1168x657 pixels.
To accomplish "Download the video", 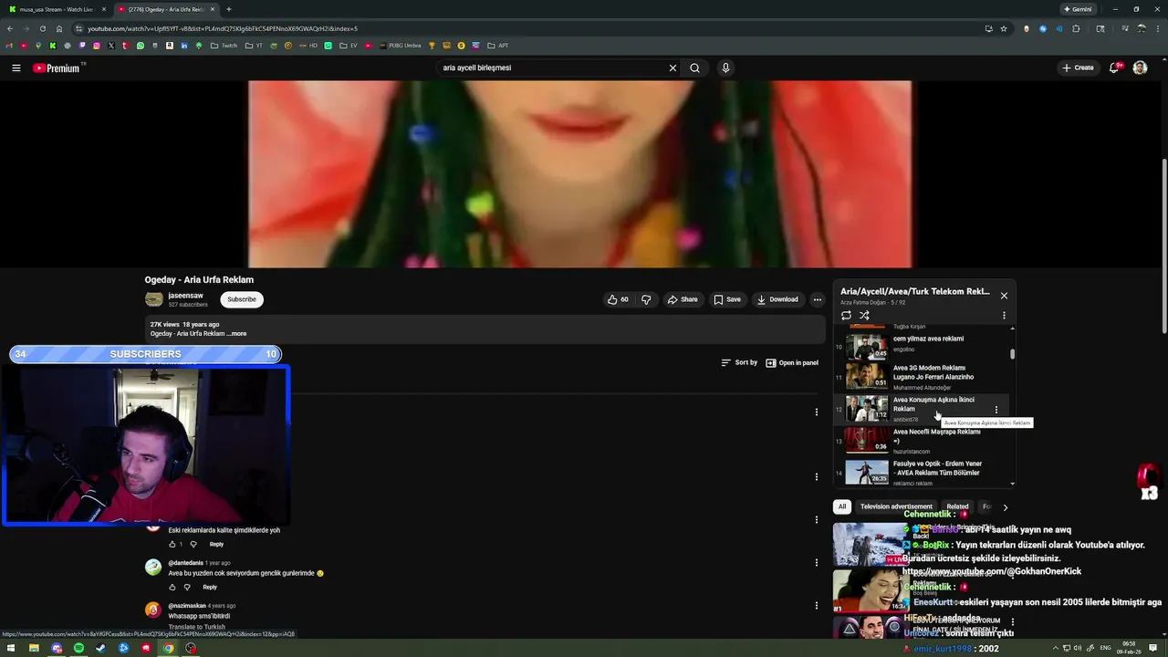I will [x=777, y=299].
